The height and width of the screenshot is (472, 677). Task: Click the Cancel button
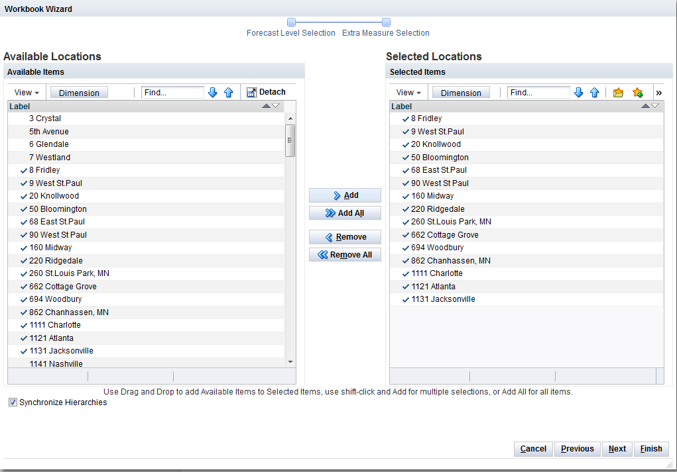(x=533, y=449)
